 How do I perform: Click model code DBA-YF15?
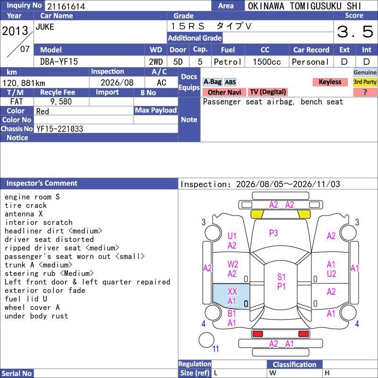[x=59, y=62]
